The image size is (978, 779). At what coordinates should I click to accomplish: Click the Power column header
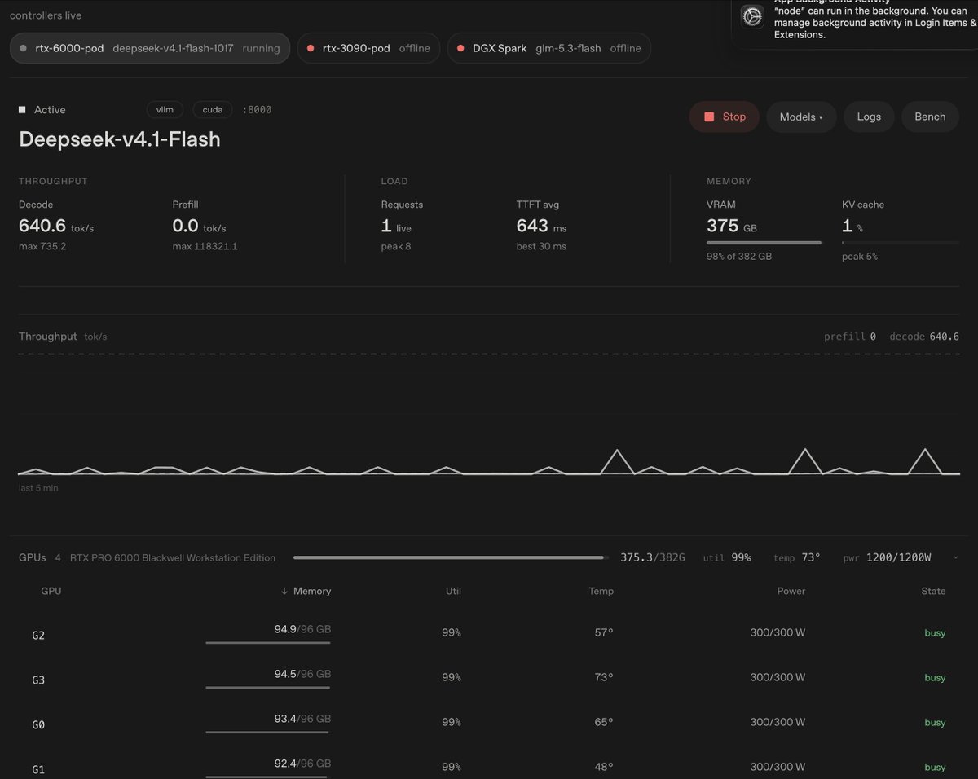click(x=791, y=591)
